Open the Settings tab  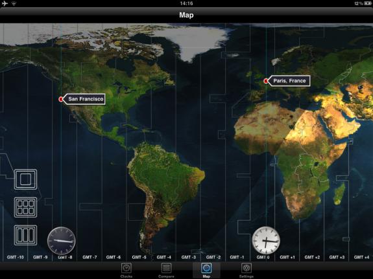point(247,270)
